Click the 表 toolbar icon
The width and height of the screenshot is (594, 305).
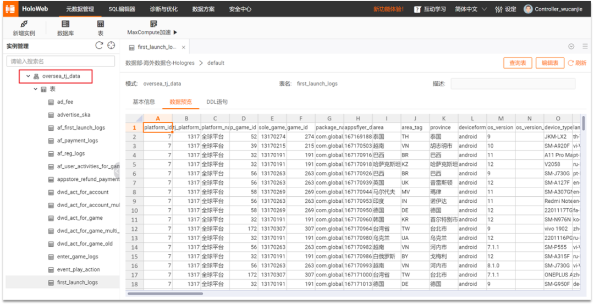pos(101,24)
